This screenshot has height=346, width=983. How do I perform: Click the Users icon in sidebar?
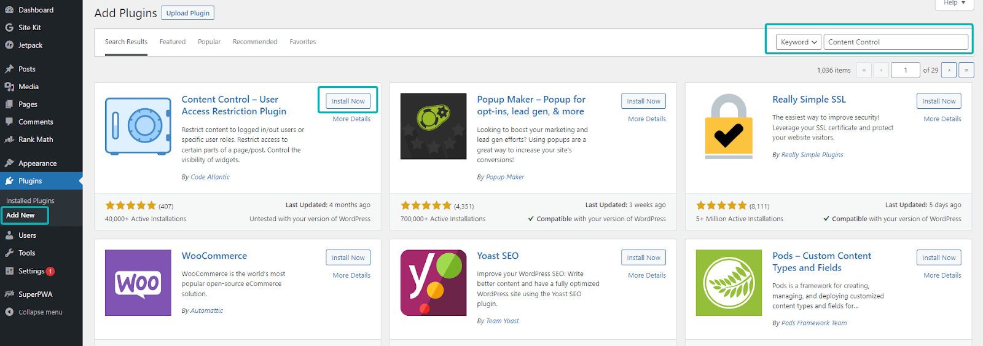[x=9, y=235]
